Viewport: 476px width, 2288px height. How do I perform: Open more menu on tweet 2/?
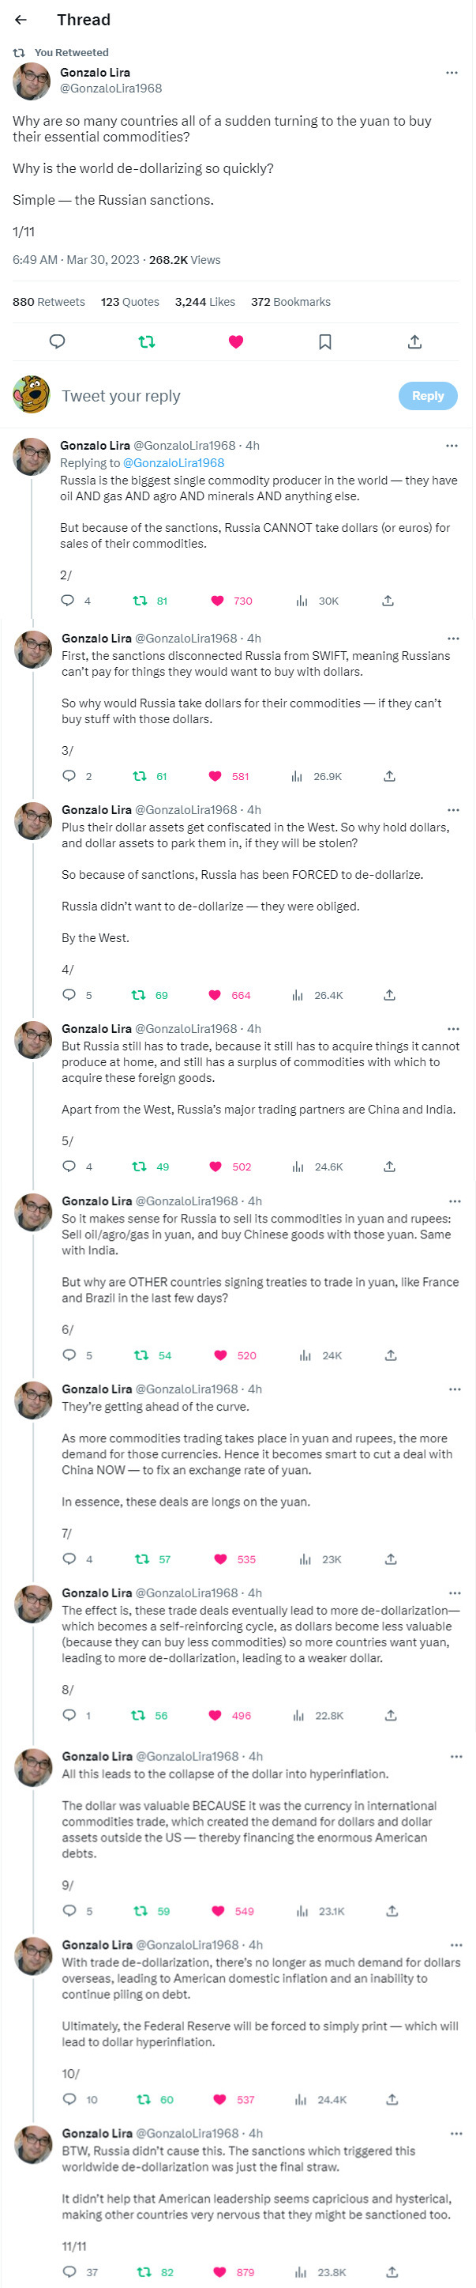tap(452, 446)
